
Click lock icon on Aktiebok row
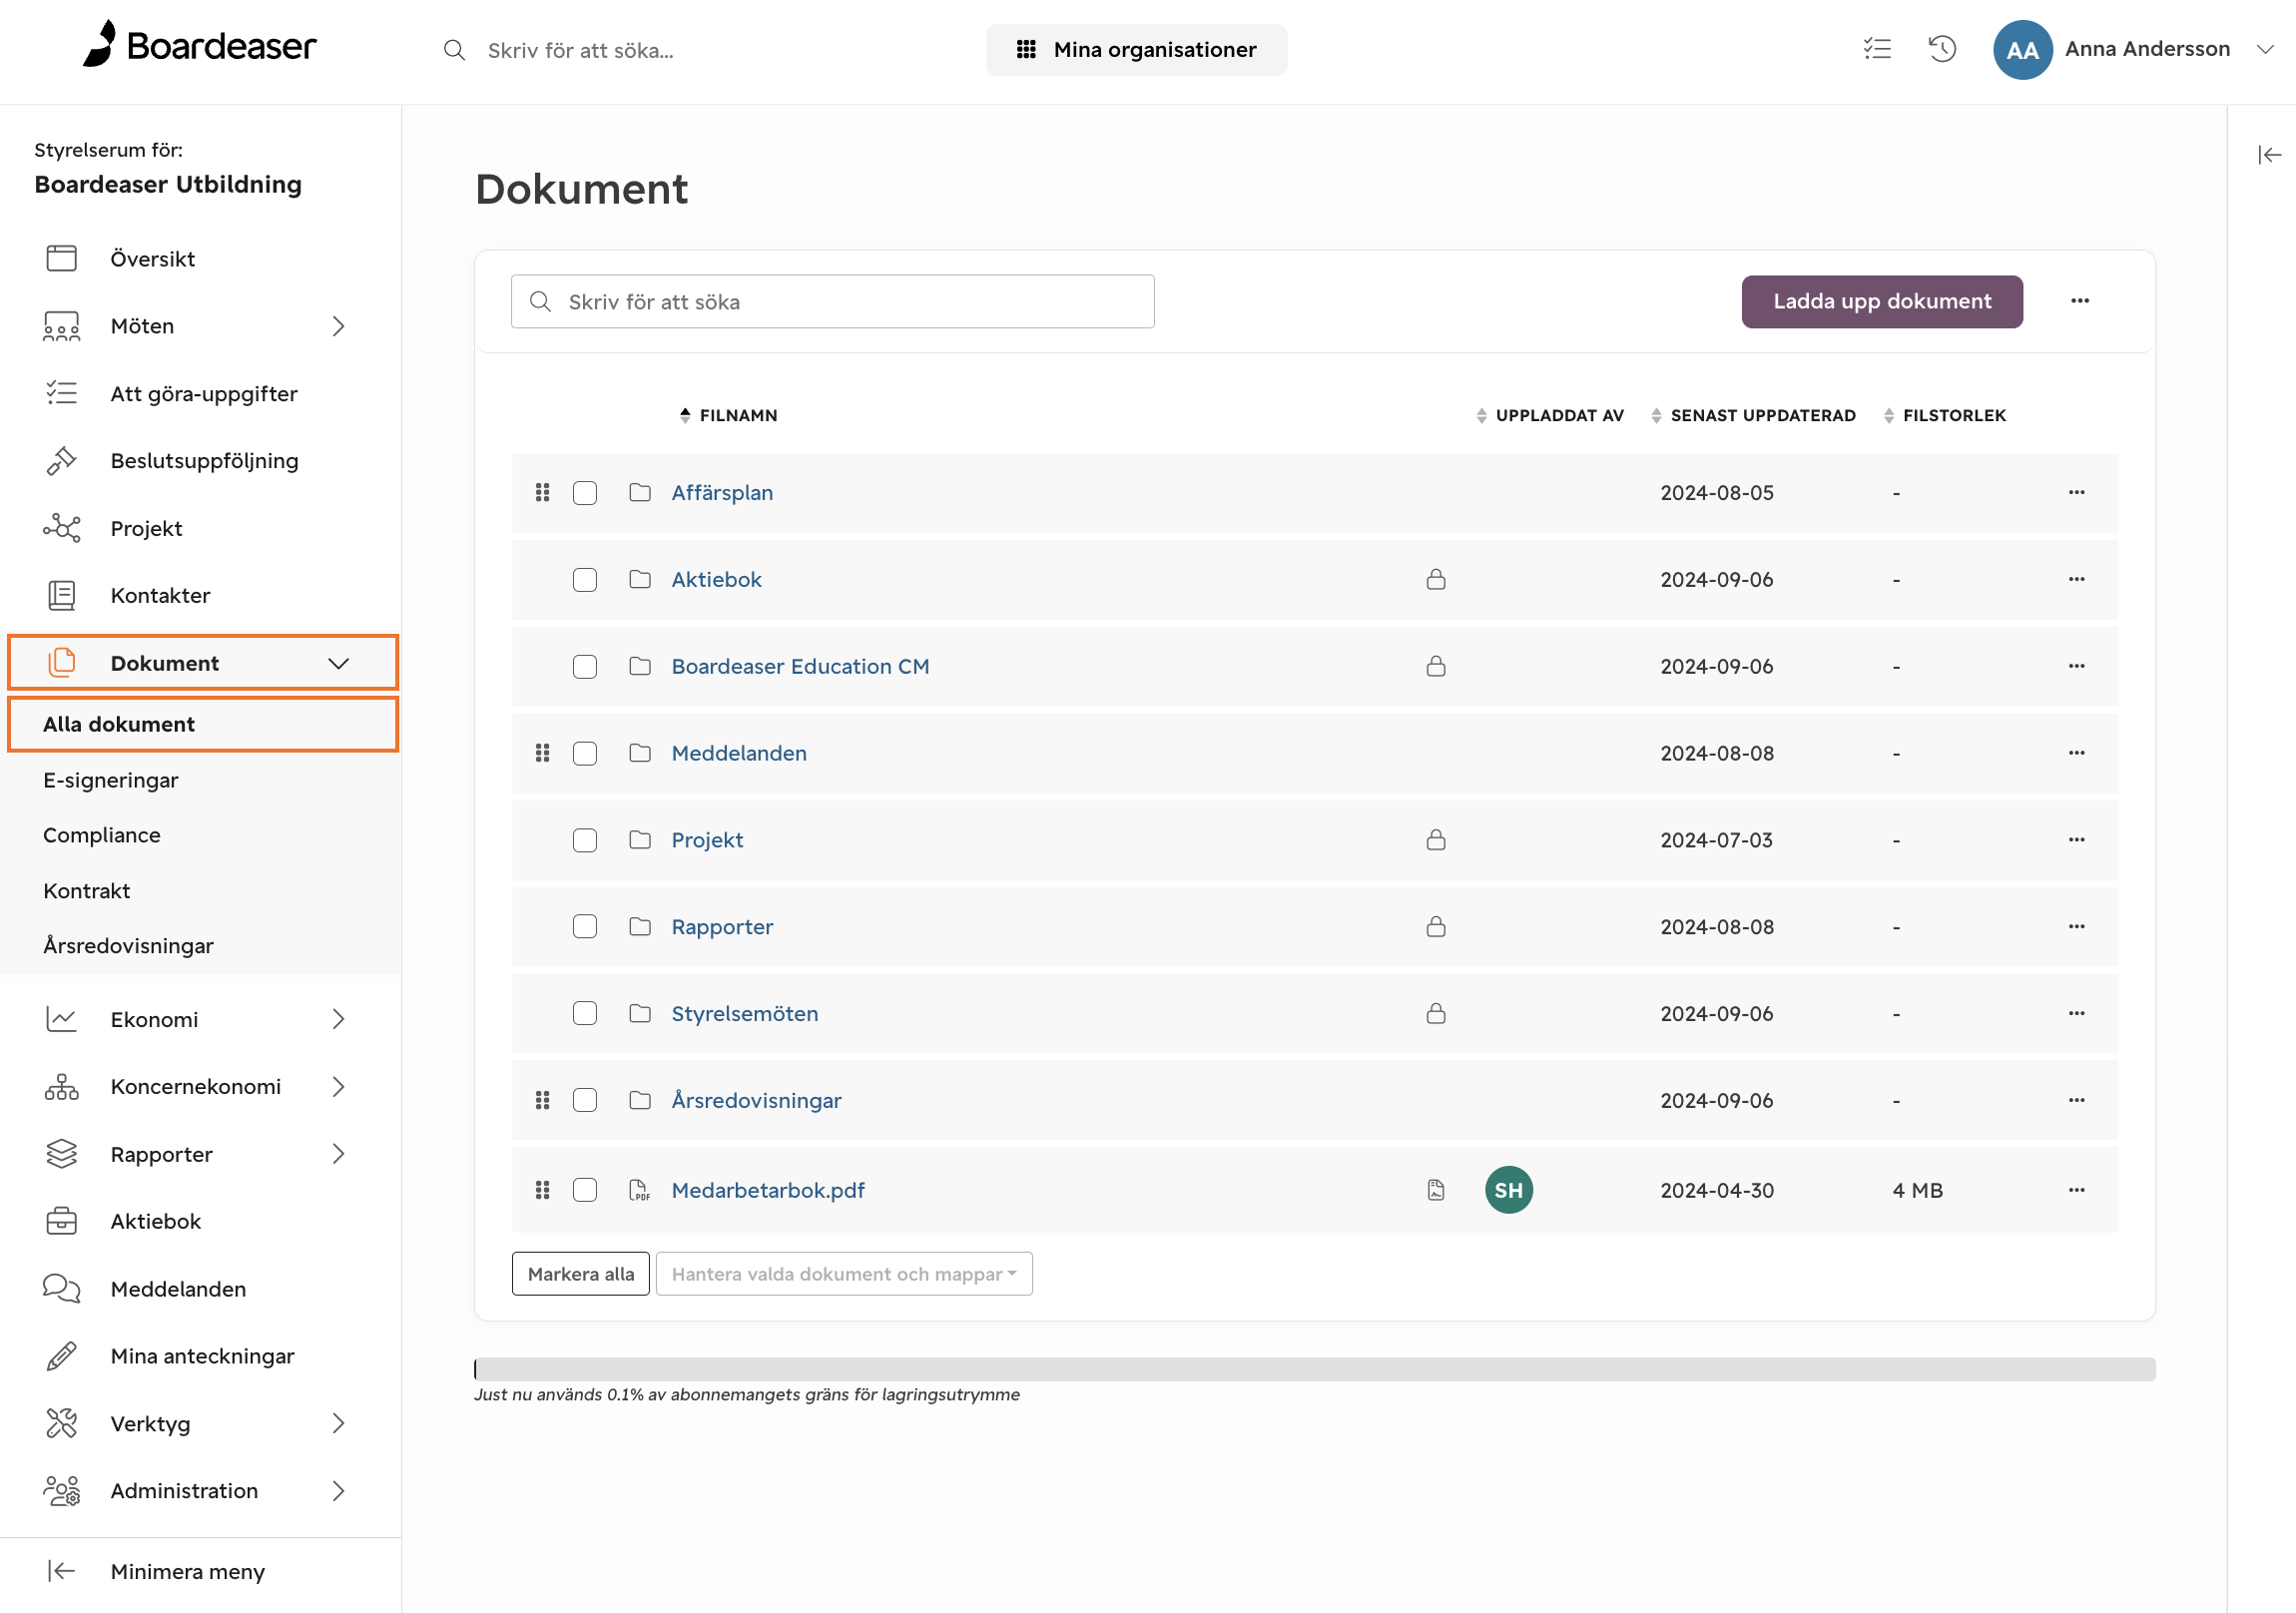coord(1436,579)
